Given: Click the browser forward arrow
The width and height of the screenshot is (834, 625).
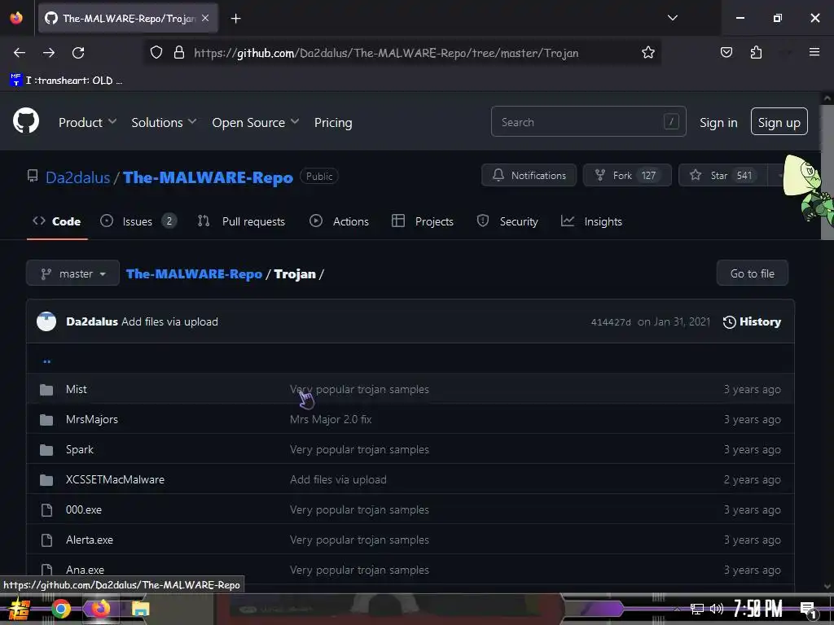Looking at the screenshot, I should tap(49, 53).
